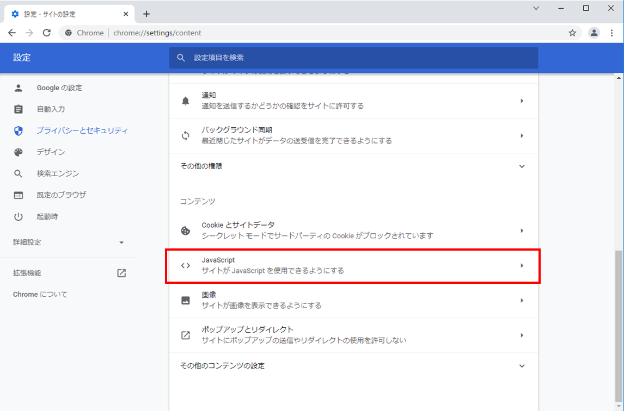Open 起動時 in the sidebar
624x411 pixels.
click(x=47, y=216)
